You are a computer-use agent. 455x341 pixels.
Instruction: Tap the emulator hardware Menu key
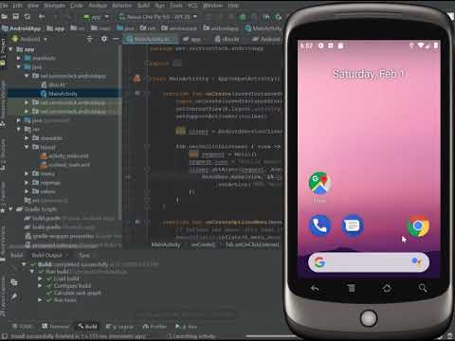click(x=351, y=288)
